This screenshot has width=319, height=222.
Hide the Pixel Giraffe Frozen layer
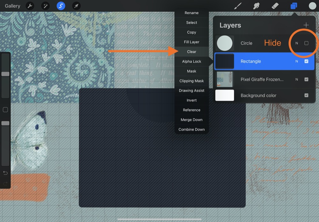tap(306, 79)
